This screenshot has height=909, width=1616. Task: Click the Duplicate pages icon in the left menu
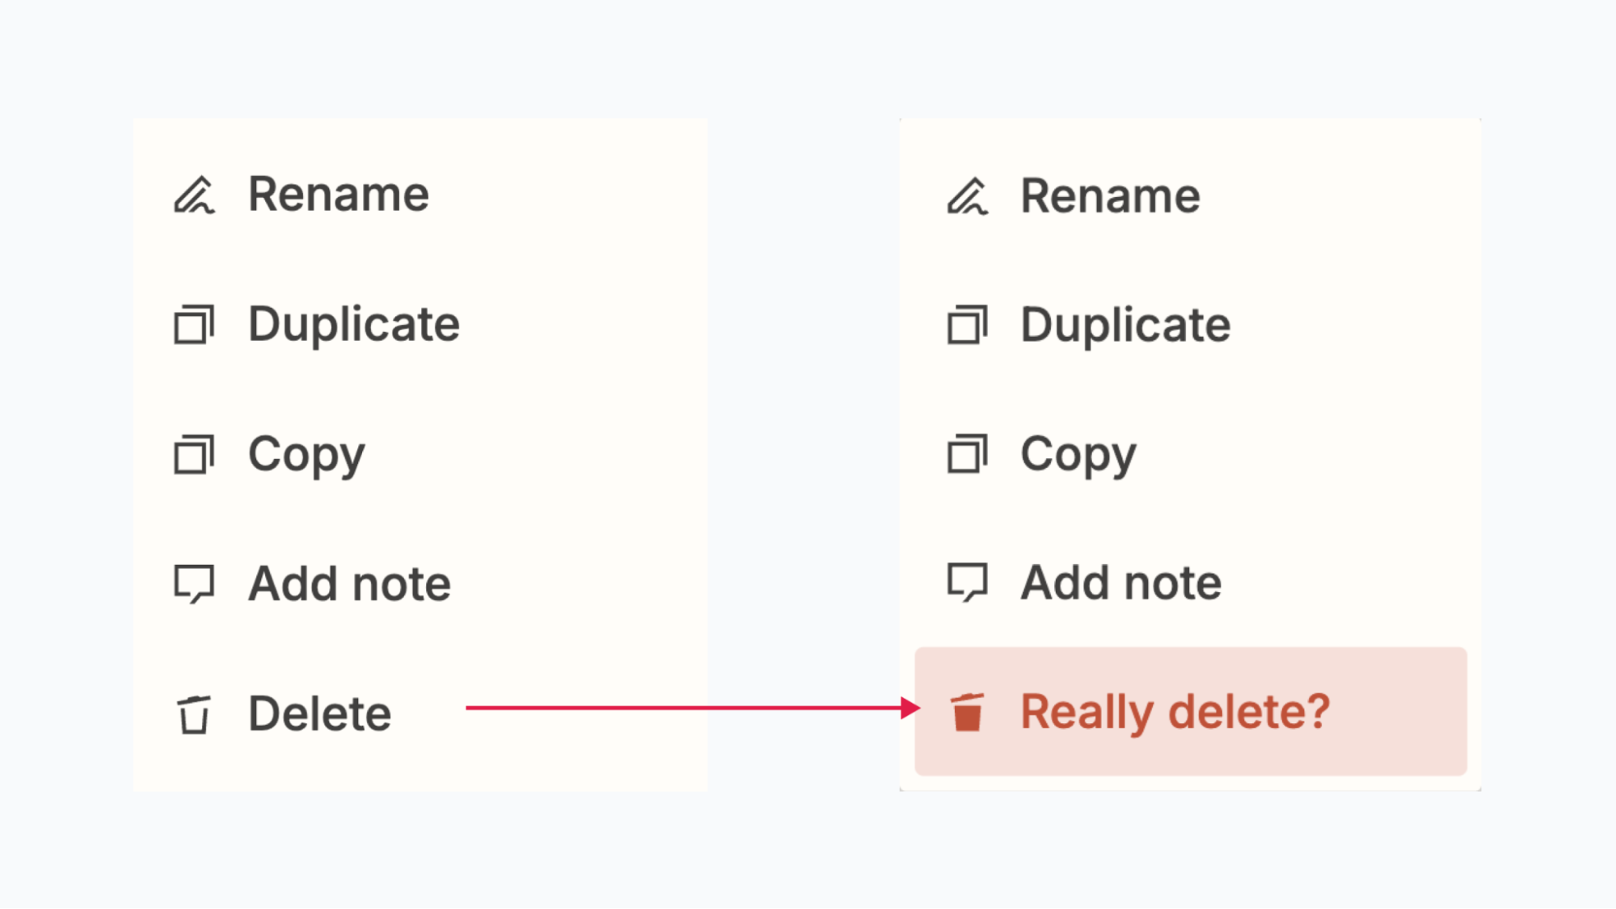(195, 324)
